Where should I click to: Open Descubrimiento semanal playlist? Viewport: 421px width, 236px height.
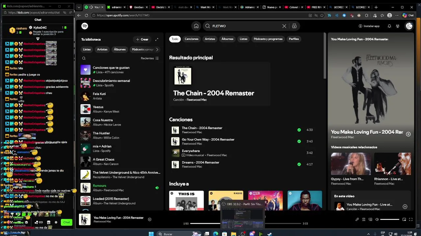point(120,83)
